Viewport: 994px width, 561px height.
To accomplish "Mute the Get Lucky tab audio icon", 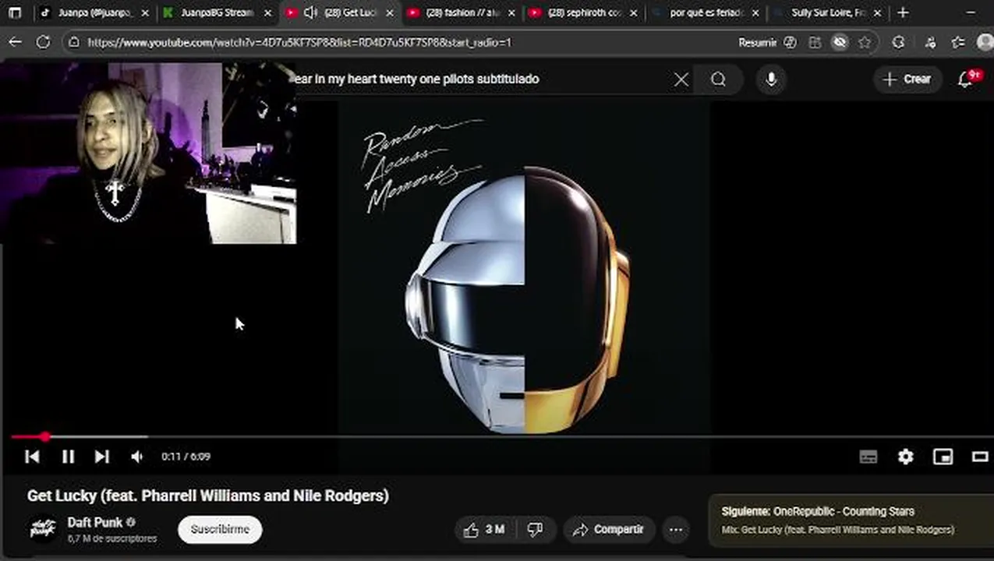I will coord(310,12).
